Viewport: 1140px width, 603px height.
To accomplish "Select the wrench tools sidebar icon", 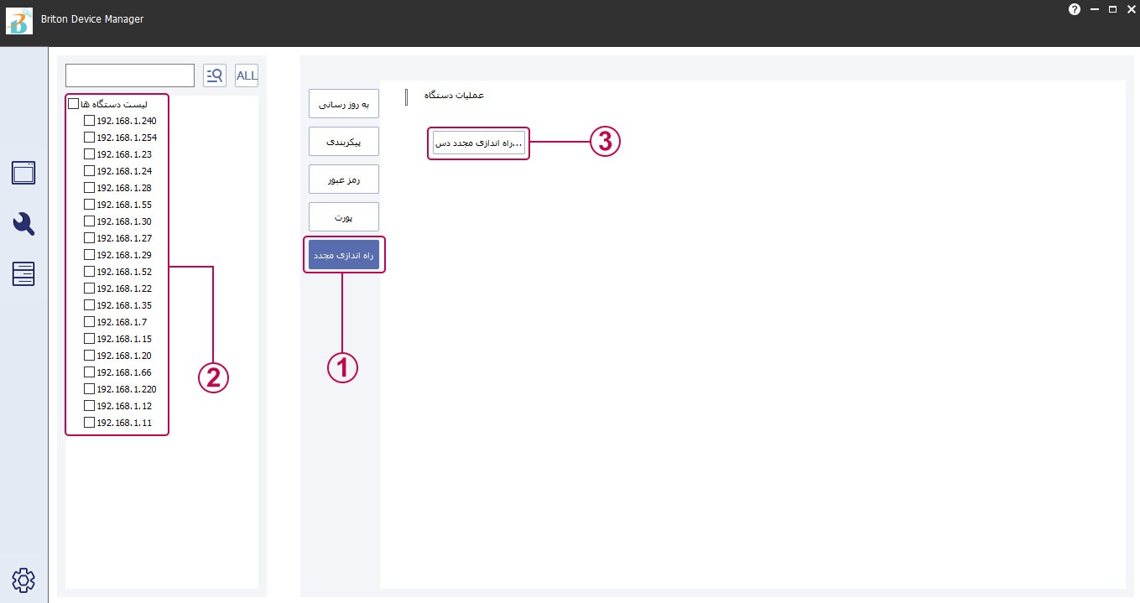I will [x=23, y=224].
